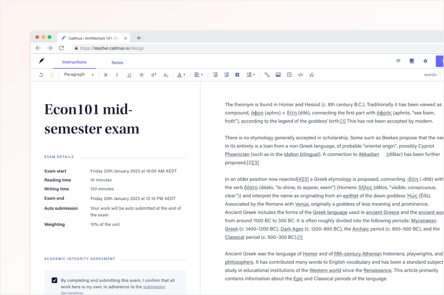
Task: Insert a table using the grid icon
Action: coord(289,75)
